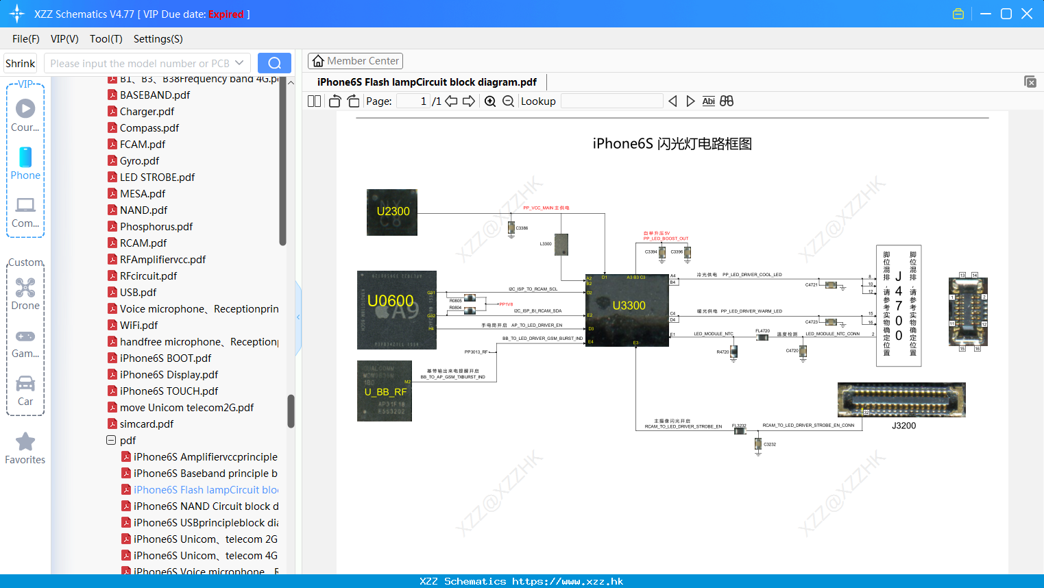Click the U3300 chip in the diagram

click(627, 310)
